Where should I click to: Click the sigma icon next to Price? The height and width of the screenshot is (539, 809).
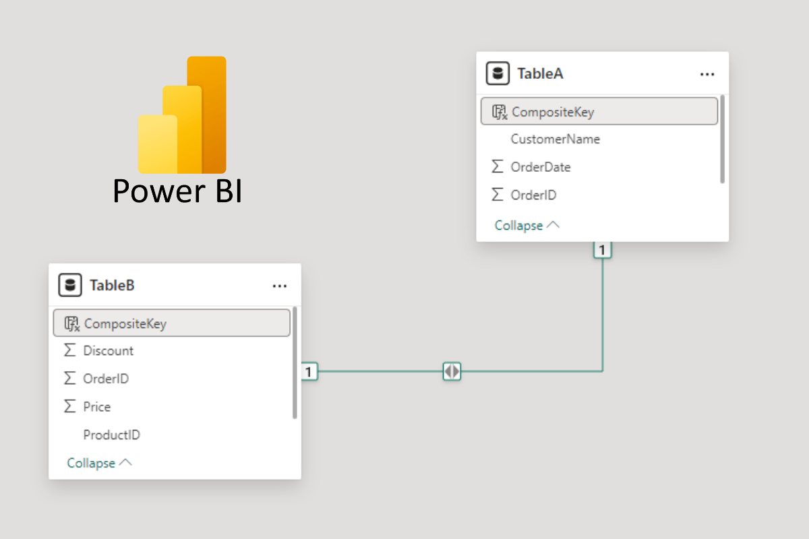[69, 406]
